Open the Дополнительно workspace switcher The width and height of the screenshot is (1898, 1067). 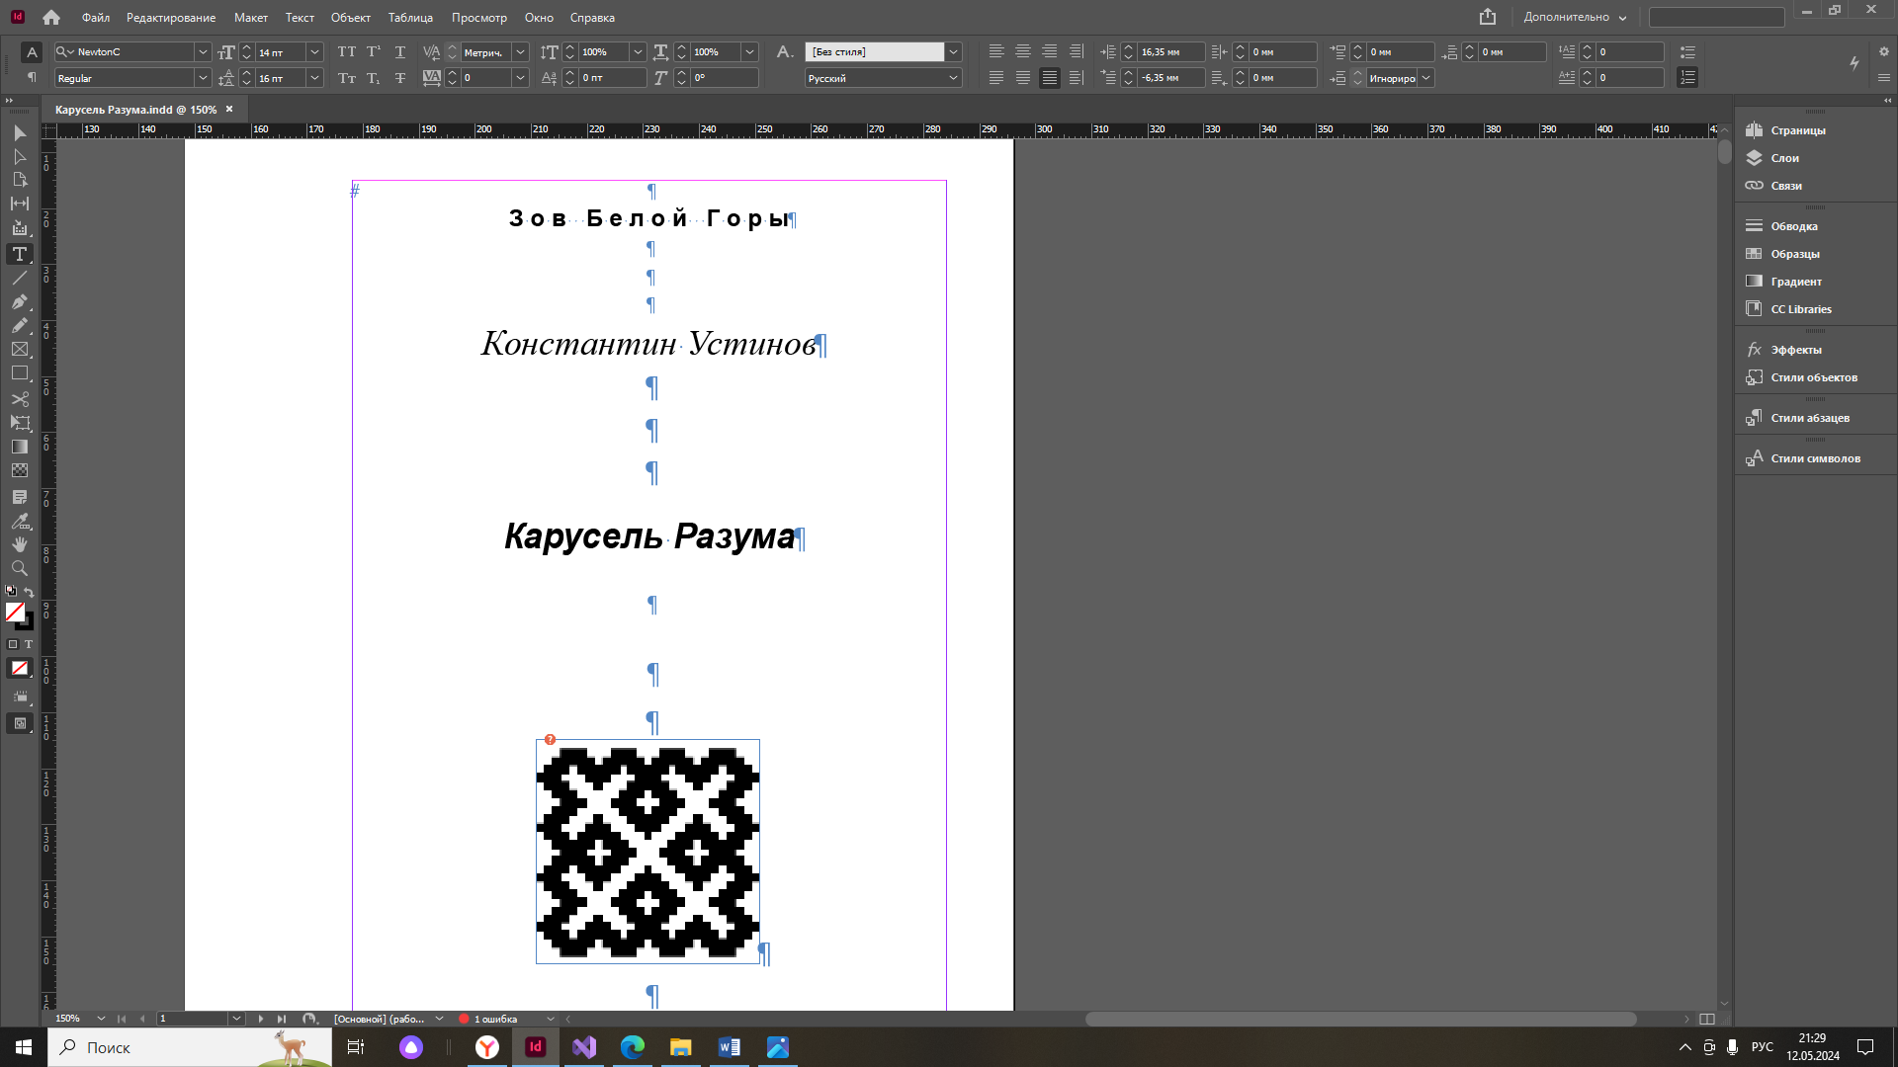click(1574, 17)
